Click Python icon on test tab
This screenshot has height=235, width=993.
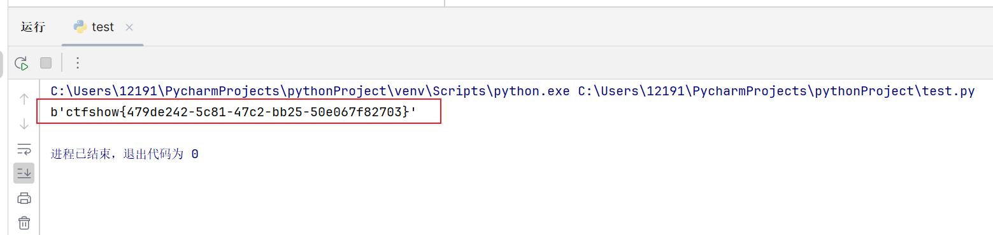(x=80, y=27)
